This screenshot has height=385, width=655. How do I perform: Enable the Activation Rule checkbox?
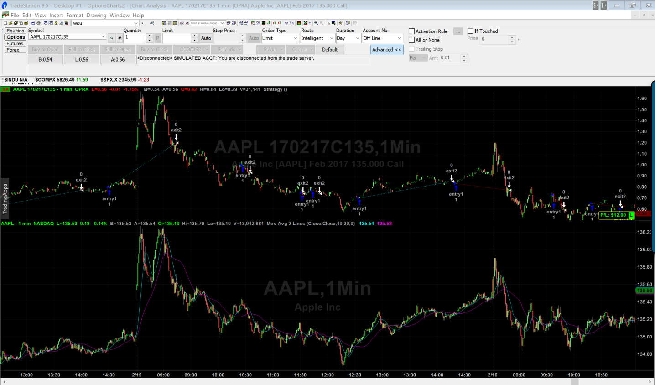point(412,31)
